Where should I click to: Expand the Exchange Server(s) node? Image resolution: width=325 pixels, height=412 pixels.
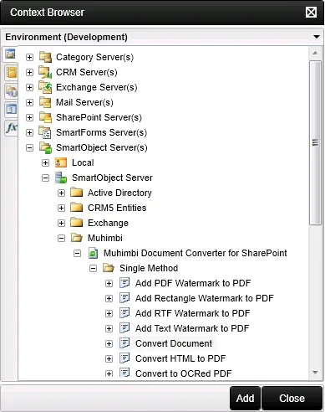point(29,87)
